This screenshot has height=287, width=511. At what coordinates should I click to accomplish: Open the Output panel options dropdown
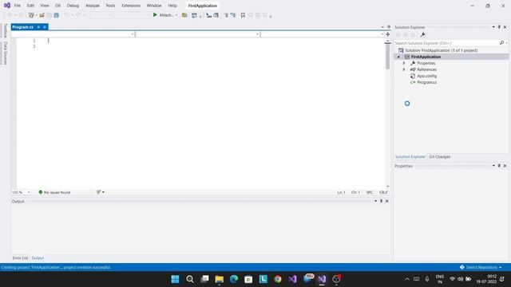pos(375,201)
